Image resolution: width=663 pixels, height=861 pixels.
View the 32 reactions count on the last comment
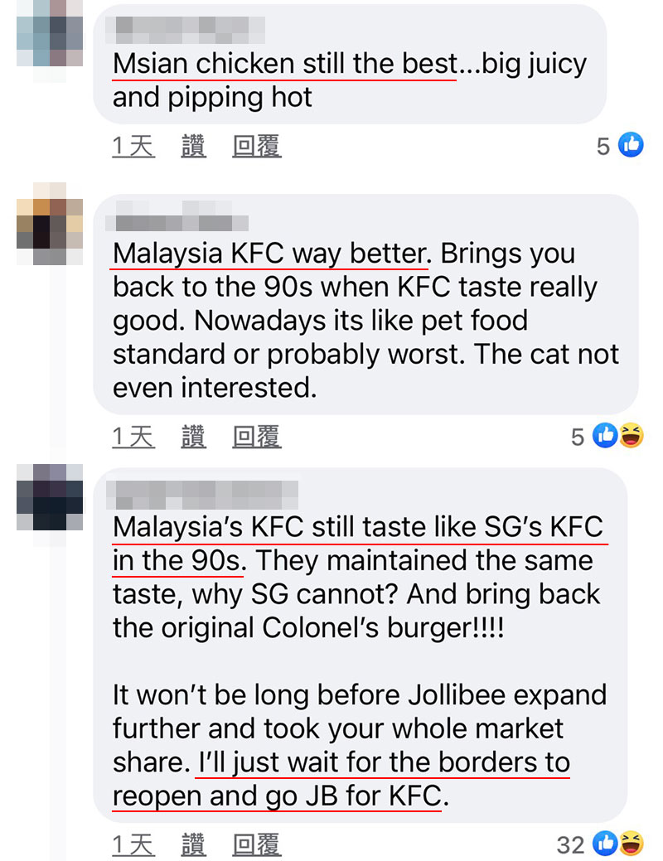click(x=570, y=844)
